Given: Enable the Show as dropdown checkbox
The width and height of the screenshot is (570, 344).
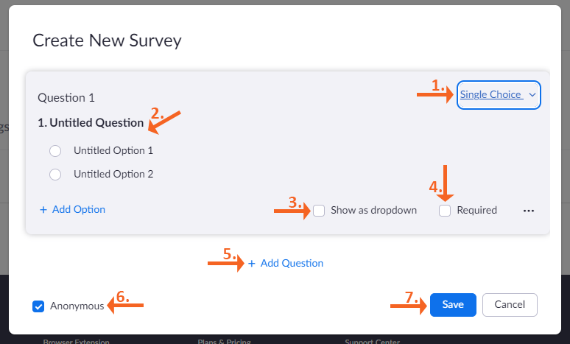Looking at the screenshot, I should (319, 211).
